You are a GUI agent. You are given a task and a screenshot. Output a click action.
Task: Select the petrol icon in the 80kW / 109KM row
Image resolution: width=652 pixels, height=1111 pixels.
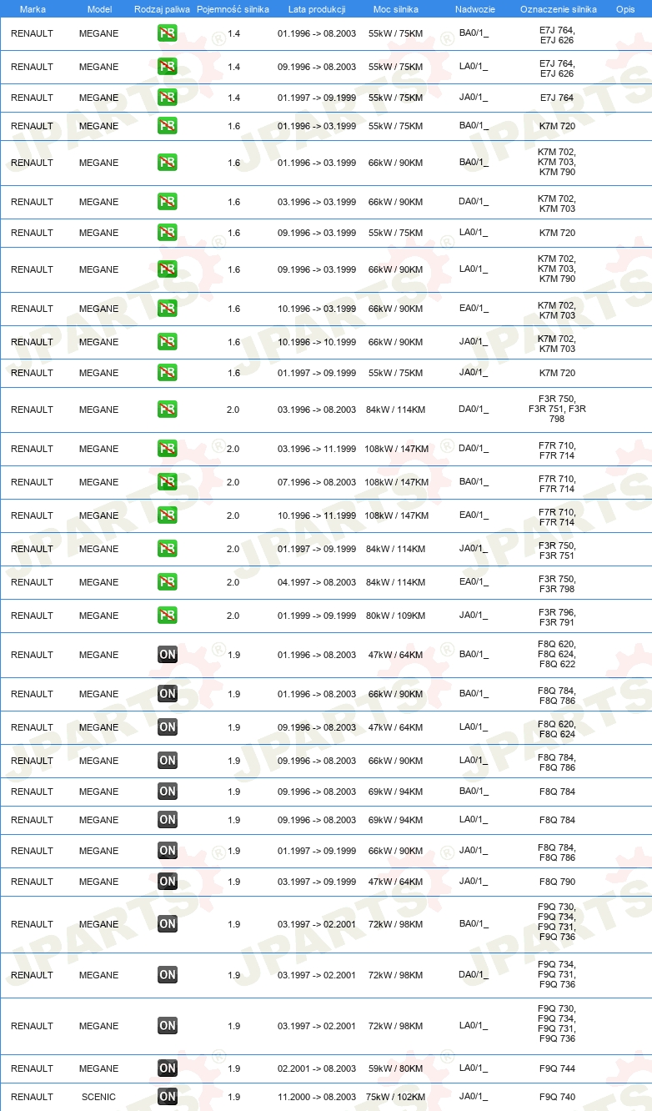167,616
